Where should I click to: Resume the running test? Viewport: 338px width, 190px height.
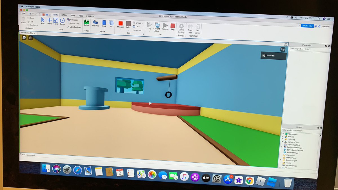pos(165,26)
